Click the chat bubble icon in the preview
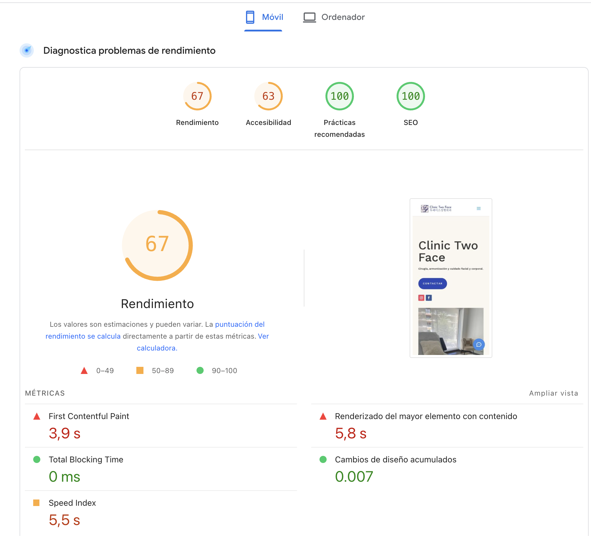Viewport: 591px width, 536px height. pos(479,345)
